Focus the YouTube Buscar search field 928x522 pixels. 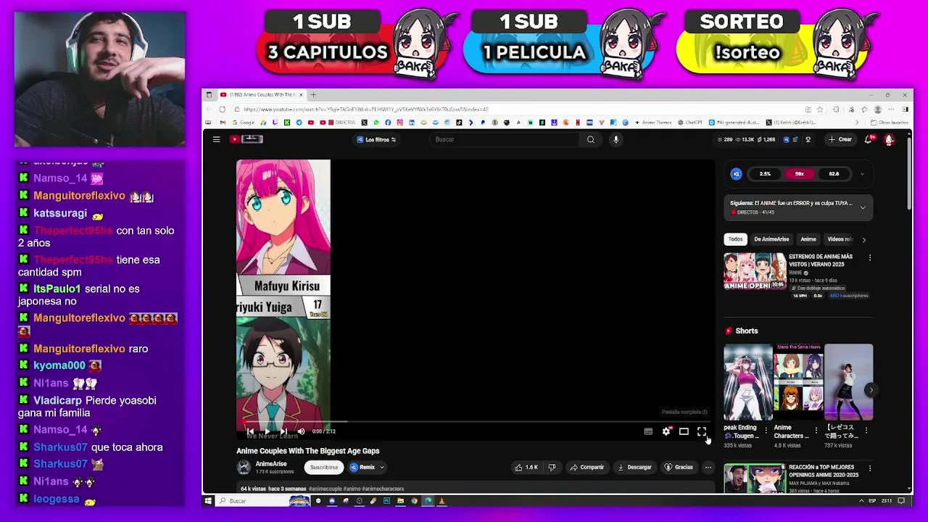click(505, 139)
